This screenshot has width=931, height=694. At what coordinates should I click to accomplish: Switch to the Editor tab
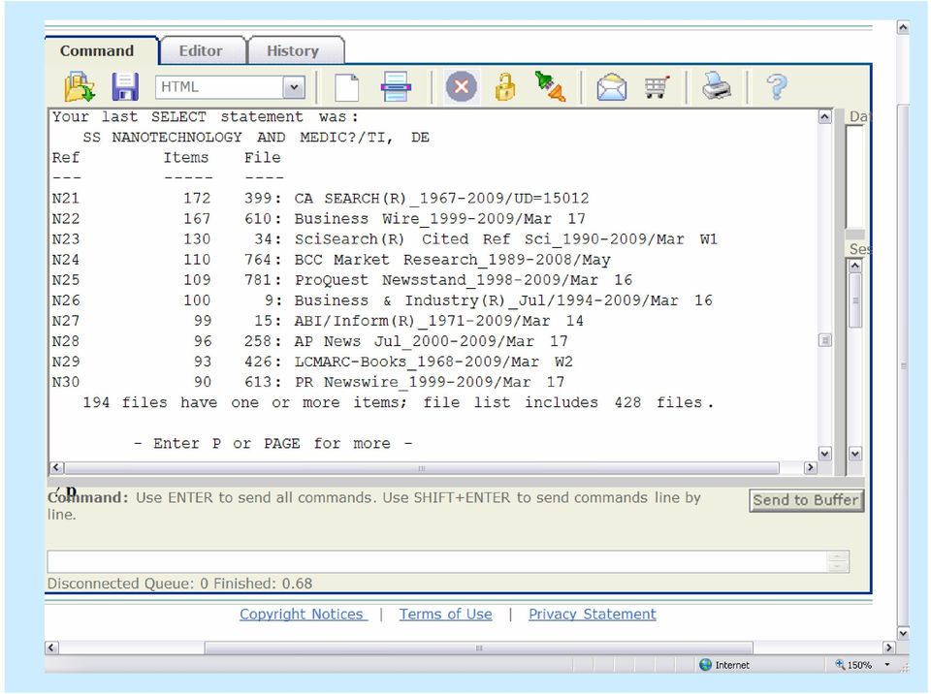click(202, 51)
